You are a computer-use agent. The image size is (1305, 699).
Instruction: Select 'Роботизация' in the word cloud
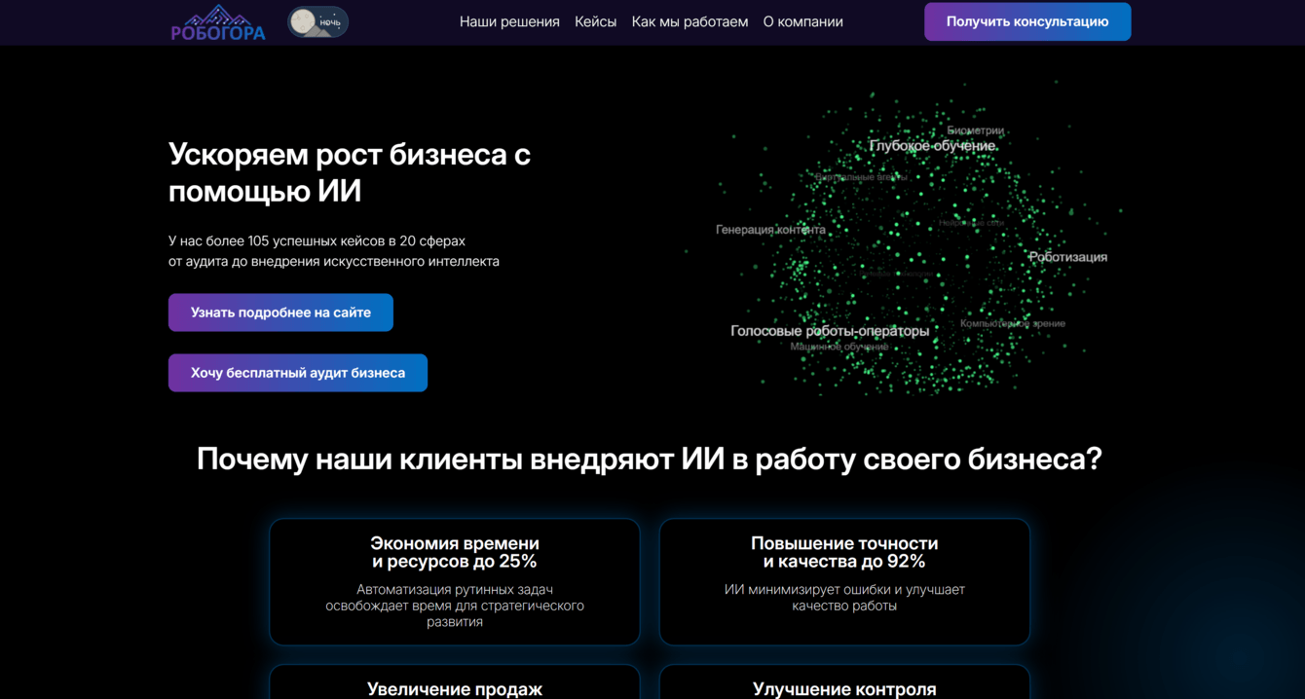[1068, 256]
